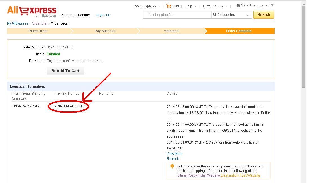Screen dimensions: 325x183
Task: Go to the Order List breadcrumb
Action: [39, 23]
